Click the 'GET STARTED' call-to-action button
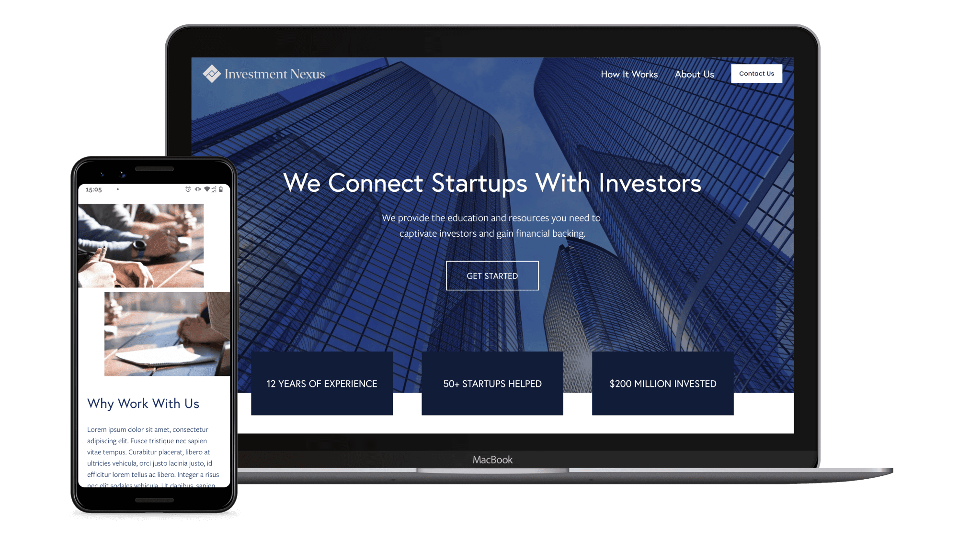 click(x=492, y=275)
